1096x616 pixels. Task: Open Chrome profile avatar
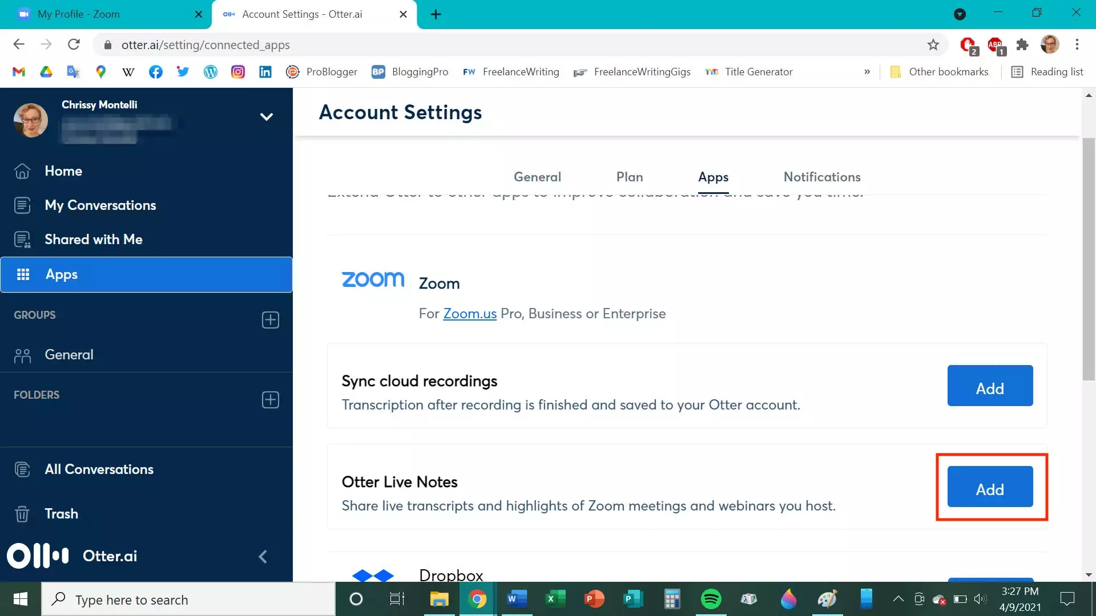[x=1050, y=44]
